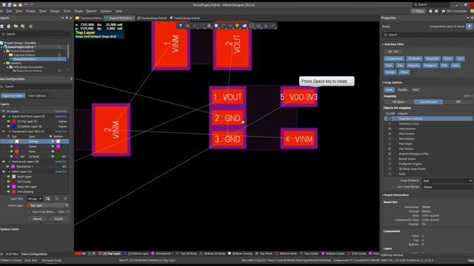Click the pin/highlight icon in the floating toolbar
The height and width of the screenshot is (266, 474).
(237, 26)
